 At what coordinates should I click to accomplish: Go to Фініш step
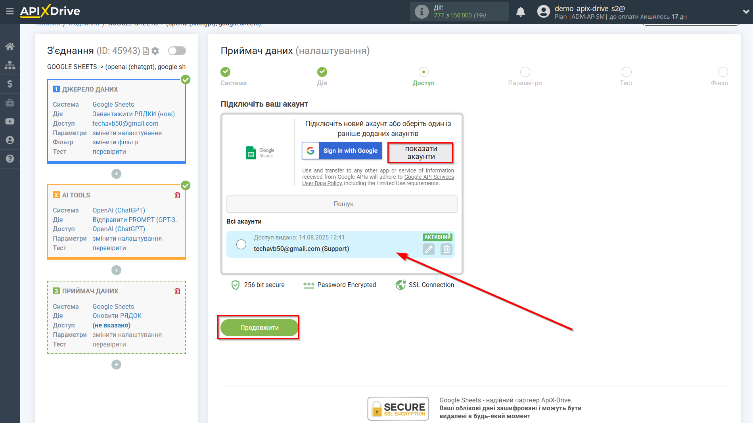click(723, 72)
